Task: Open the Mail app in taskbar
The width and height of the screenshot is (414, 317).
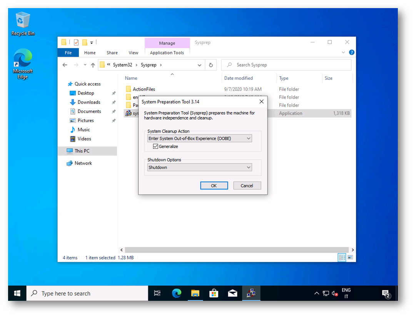Action: pyautogui.click(x=232, y=294)
